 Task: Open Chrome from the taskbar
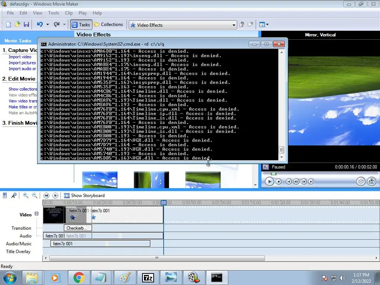79,278
